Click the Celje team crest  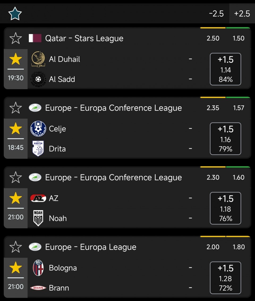(x=38, y=129)
